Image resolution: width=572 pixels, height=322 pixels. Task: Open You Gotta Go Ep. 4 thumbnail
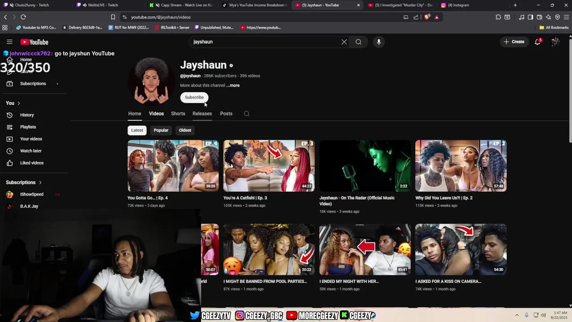click(x=173, y=166)
